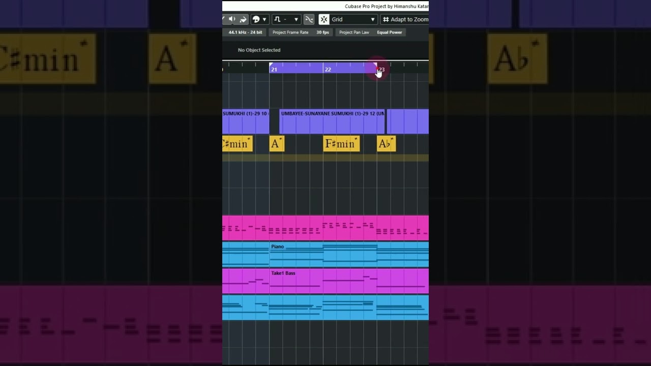Screen dimensions: 651x366
Task: Select the SUMUKHI (1)-29 10 audio clip
Action: click(x=246, y=121)
